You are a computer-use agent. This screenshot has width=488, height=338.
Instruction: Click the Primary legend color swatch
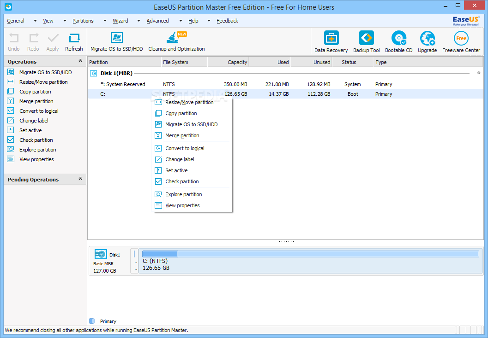91,321
